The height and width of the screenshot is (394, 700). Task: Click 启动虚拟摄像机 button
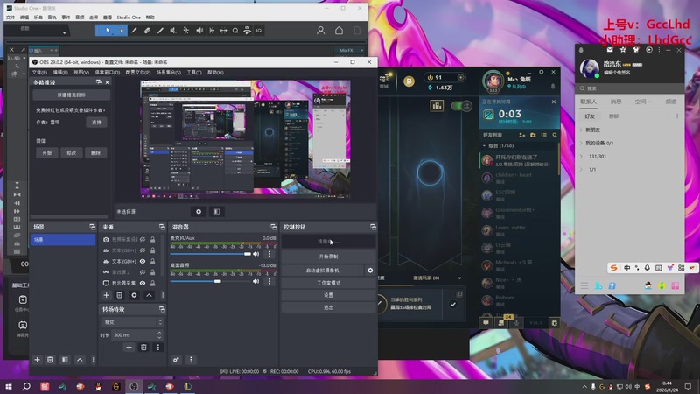pos(322,271)
